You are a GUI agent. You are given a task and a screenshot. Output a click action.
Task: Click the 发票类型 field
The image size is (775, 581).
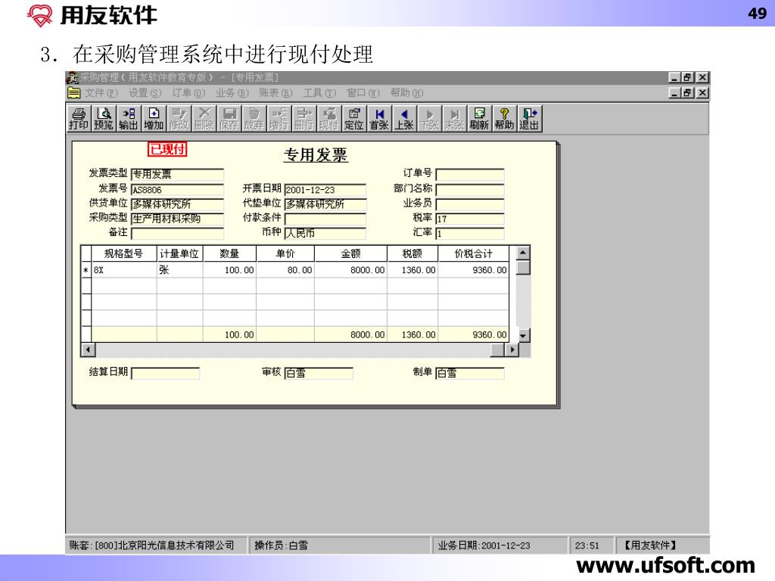[x=177, y=175]
